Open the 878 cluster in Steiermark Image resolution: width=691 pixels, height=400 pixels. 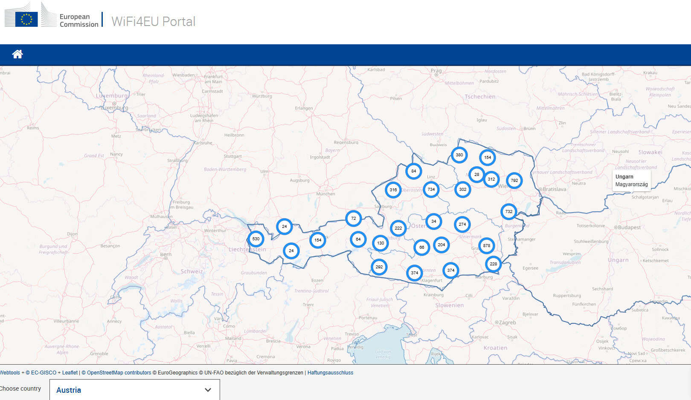pyautogui.click(x=486, y=245)
